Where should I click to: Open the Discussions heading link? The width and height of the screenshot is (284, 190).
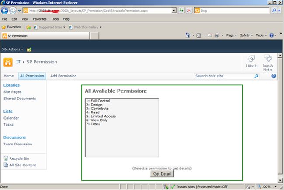click(x=14, y=137)
